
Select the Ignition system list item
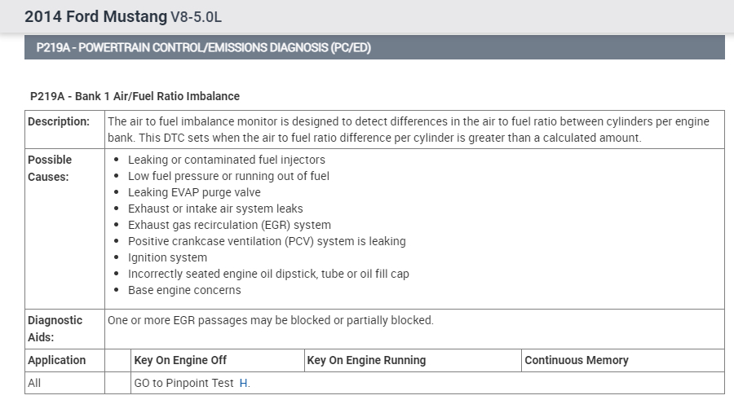pos(167,257)
